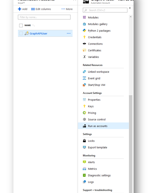Click the Python 2 packages icon

coord(85,30)
